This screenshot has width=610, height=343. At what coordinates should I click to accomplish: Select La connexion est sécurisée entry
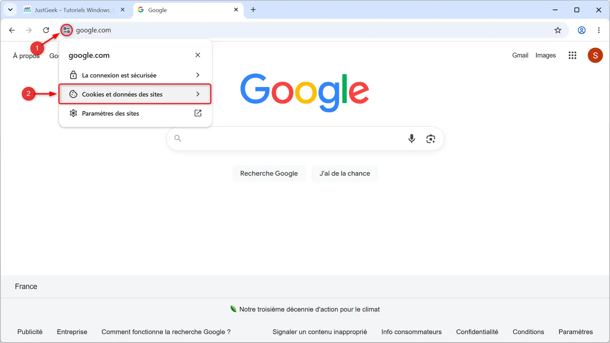point(135,75)
